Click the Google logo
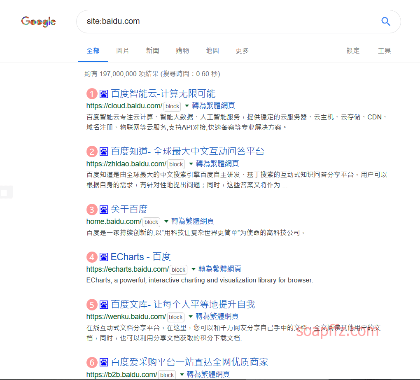Viewport: 420px width, 380px height. coord(39,21)
